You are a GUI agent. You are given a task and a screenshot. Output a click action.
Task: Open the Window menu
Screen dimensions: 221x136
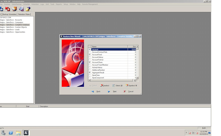click(73, 4)
